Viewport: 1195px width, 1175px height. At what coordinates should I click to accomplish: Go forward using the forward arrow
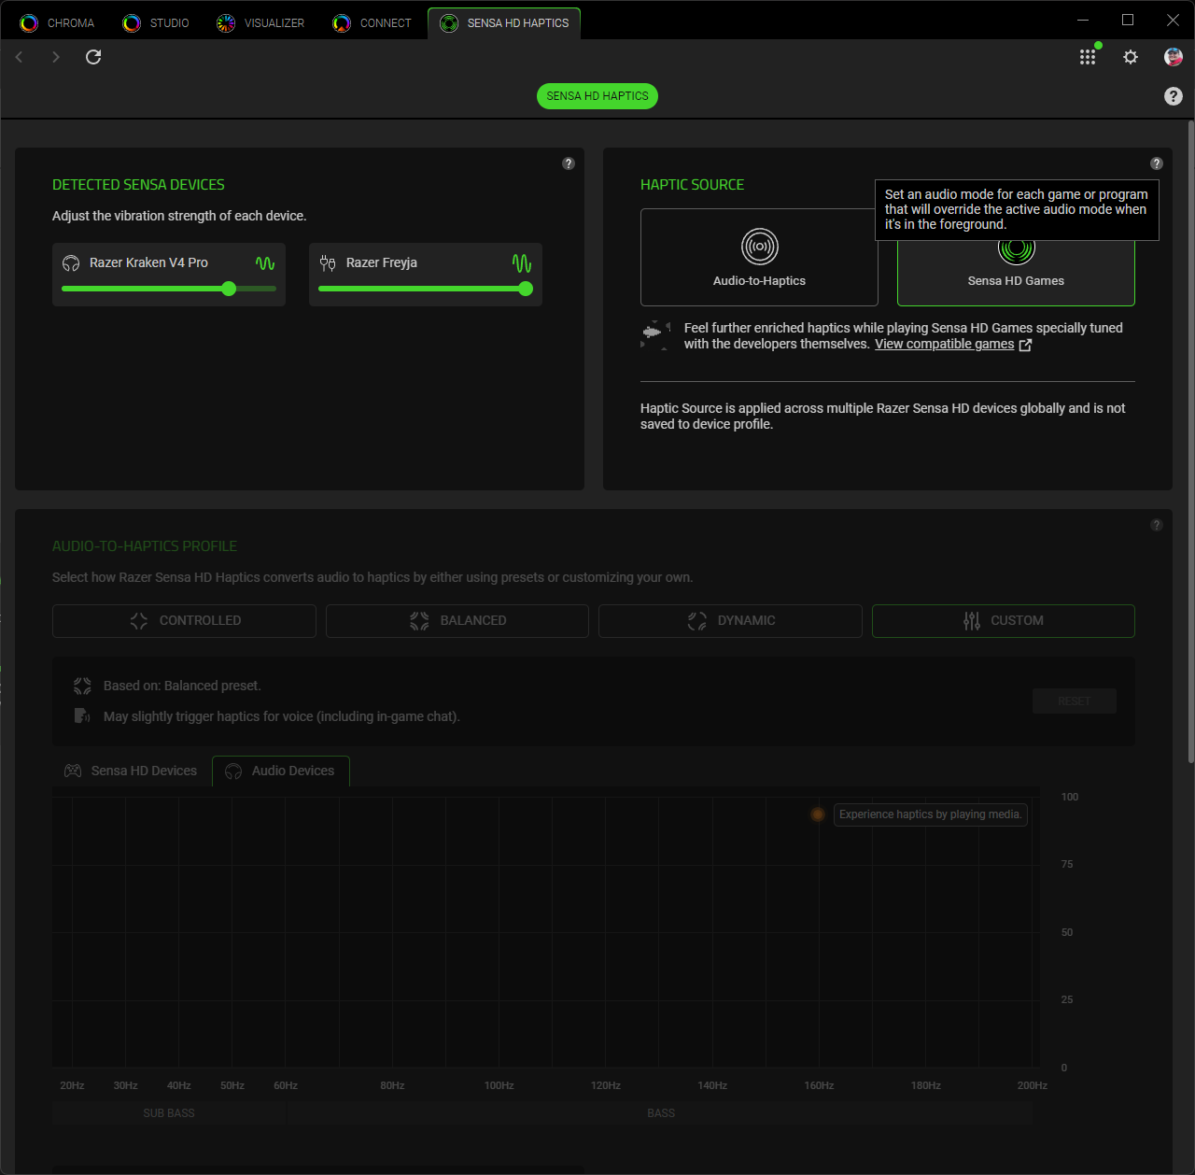[56, 57]
